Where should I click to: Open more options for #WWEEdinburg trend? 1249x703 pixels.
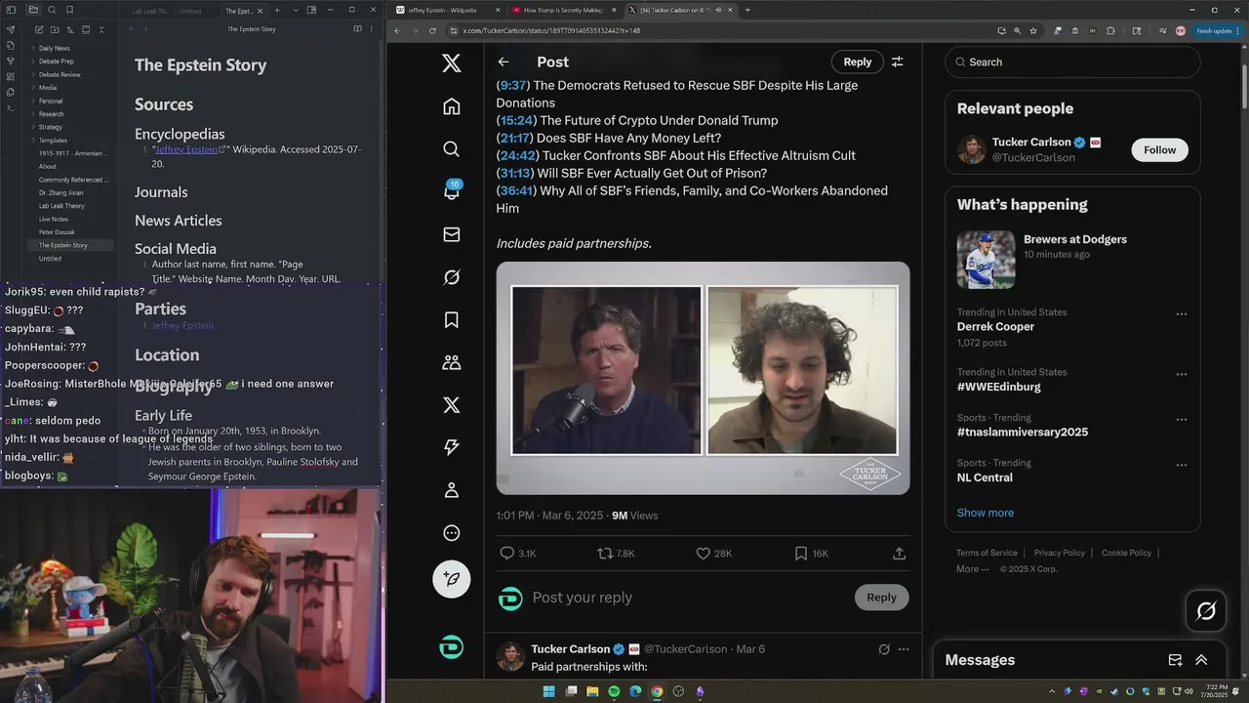(1182, 374)
